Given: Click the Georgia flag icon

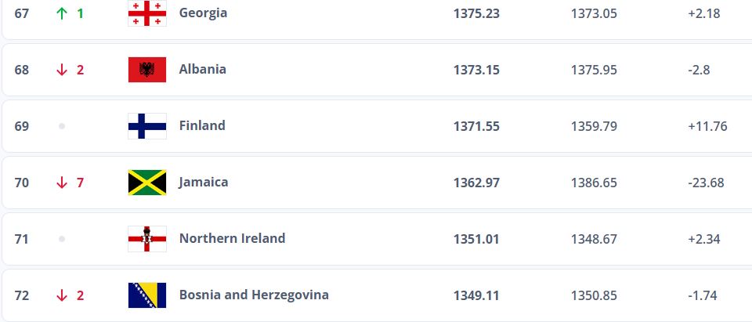Looking at the screenshot, I should click(147, 13).
